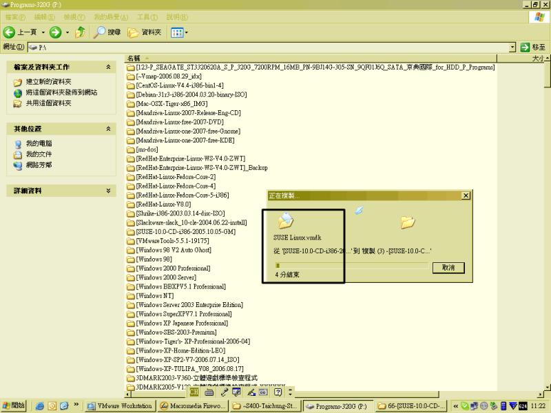Screen dimensions: 551x413
Task: Click the copy progress bar
Action: (x=351, y=266)
